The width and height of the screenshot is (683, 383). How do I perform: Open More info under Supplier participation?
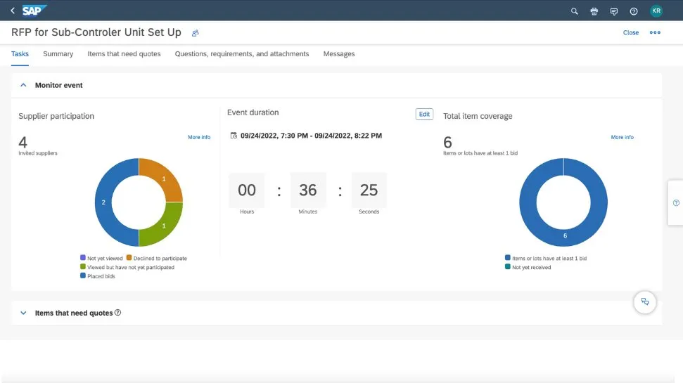tap(198, 137)
